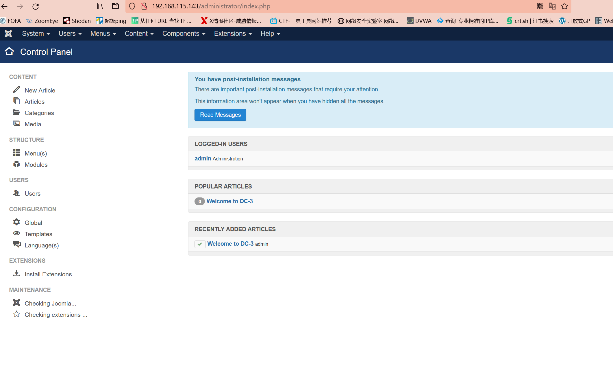Click the Templates eye icon
Screen dimensions: 613x370
tap(16, 233)
